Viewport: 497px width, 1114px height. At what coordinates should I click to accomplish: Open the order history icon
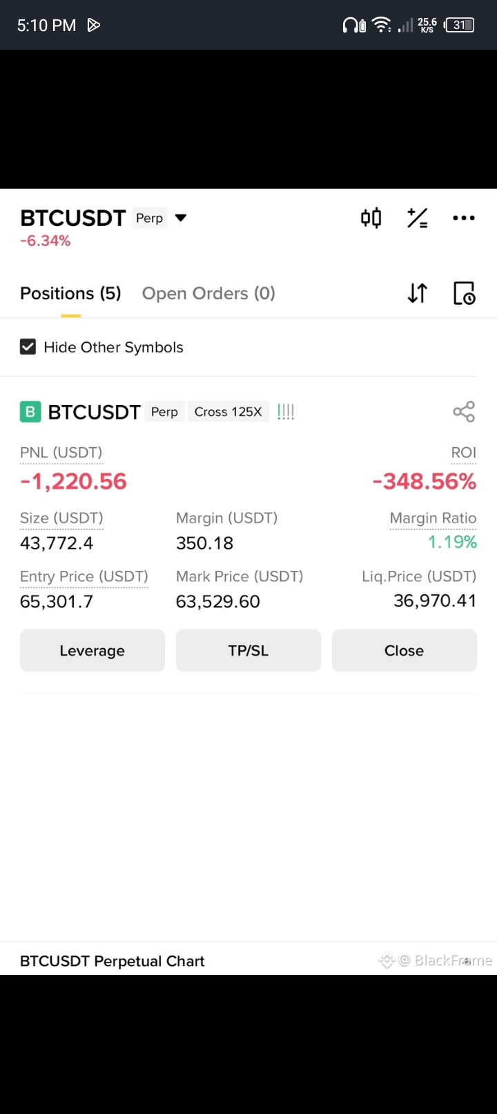tap(464, 294)
